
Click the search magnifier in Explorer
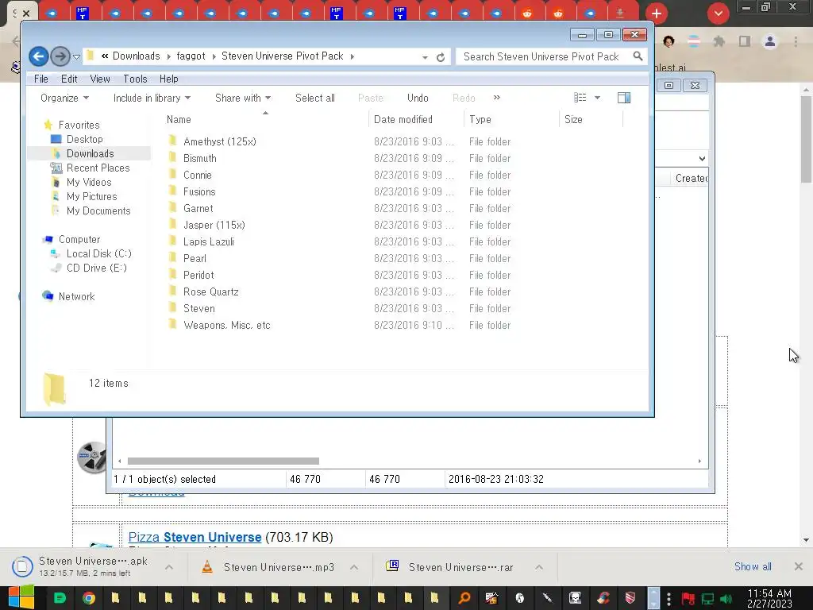pos(638,56)
